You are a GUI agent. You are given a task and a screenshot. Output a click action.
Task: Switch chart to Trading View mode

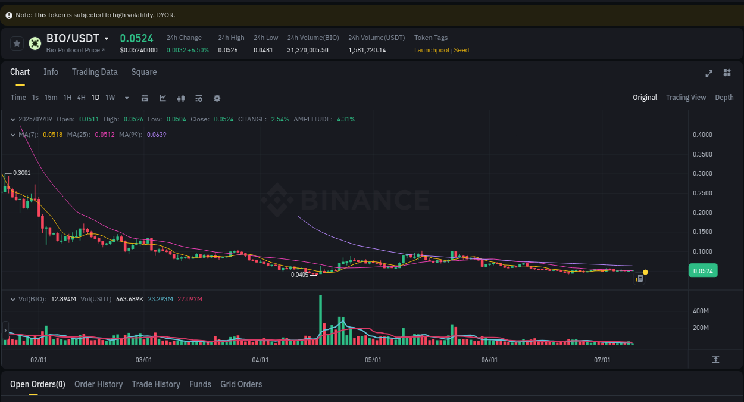point(686,97)
